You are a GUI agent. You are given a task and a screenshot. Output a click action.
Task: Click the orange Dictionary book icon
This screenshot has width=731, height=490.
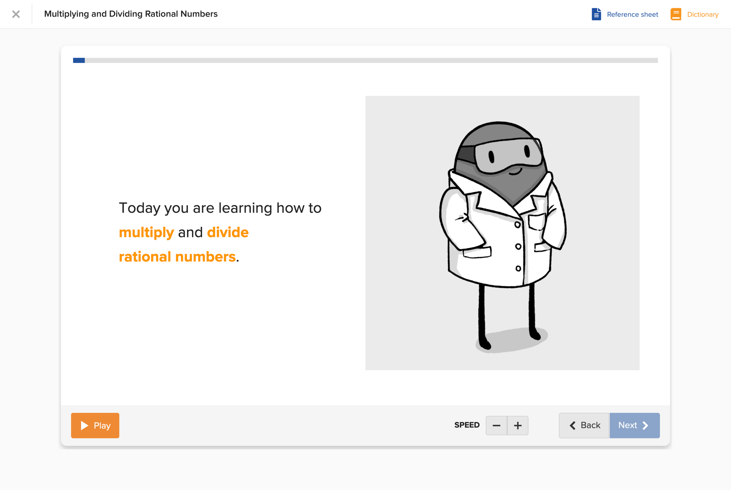[x=676, y=14]
